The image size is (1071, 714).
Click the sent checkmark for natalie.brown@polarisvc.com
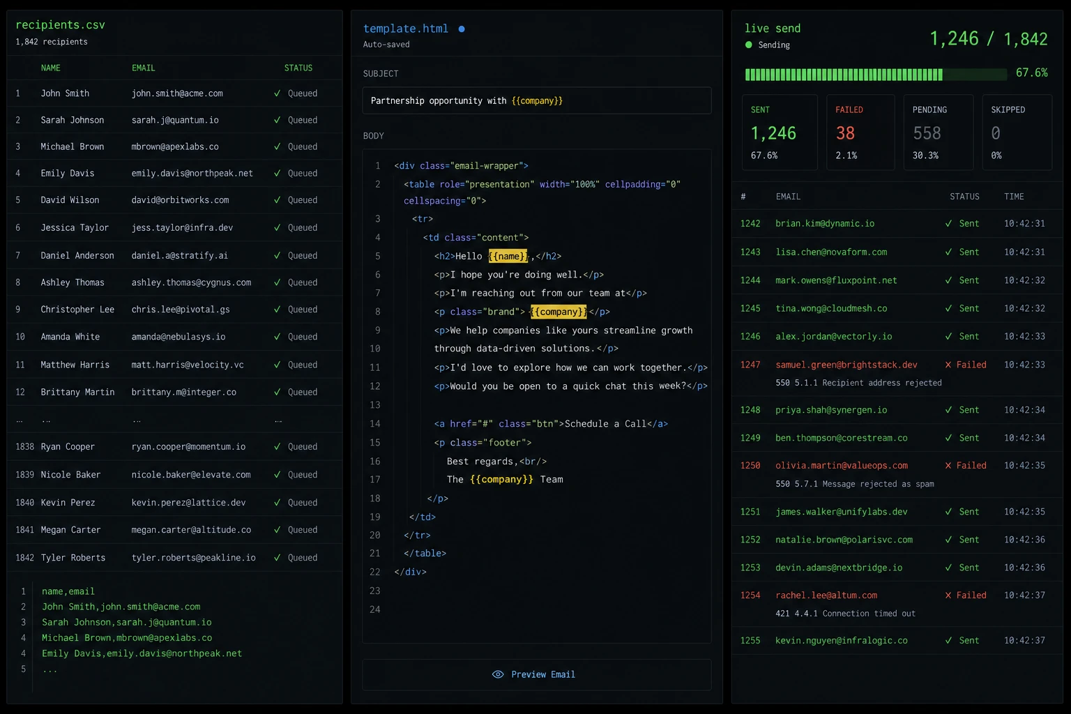[948, 540]
